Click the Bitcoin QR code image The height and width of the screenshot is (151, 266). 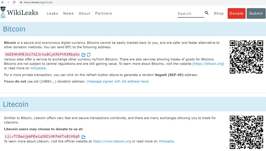pos(246,57)
